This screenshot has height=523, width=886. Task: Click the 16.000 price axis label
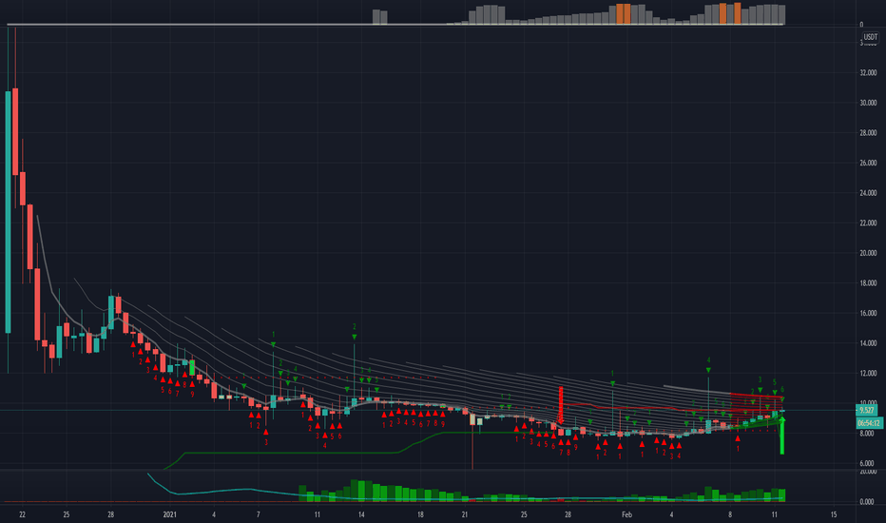pyautogui.click(x=868, y=313)
